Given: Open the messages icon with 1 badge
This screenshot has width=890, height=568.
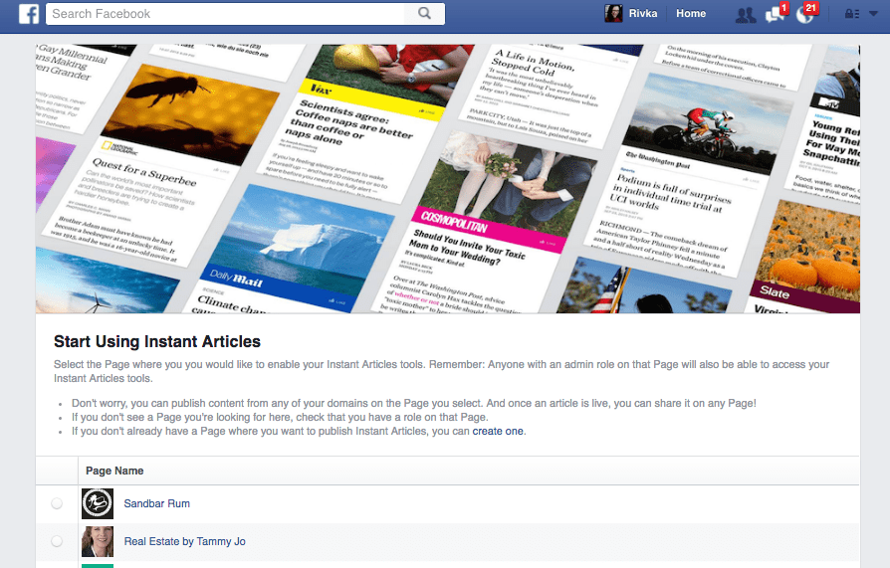Looking at the screenshot, I should click(x=776, y=14).
